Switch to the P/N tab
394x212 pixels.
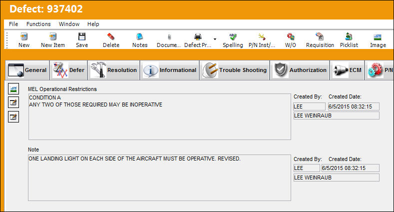coord(380,70)
